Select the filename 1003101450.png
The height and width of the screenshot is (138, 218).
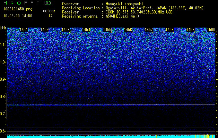point(18,9)
